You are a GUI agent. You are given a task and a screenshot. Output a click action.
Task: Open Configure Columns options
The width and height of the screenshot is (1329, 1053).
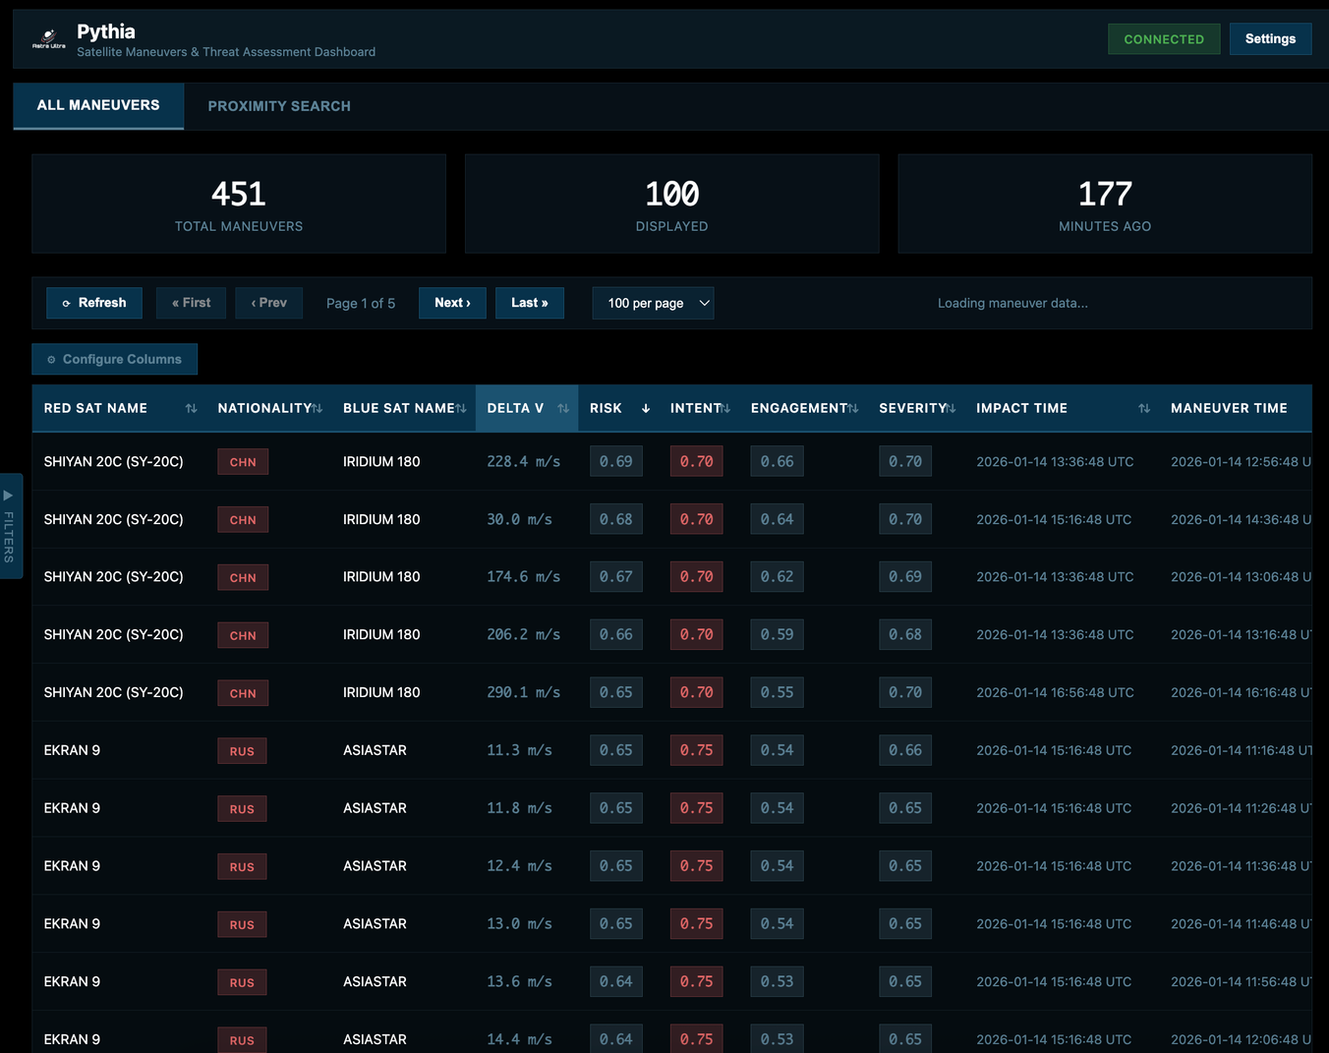point(114,359)
